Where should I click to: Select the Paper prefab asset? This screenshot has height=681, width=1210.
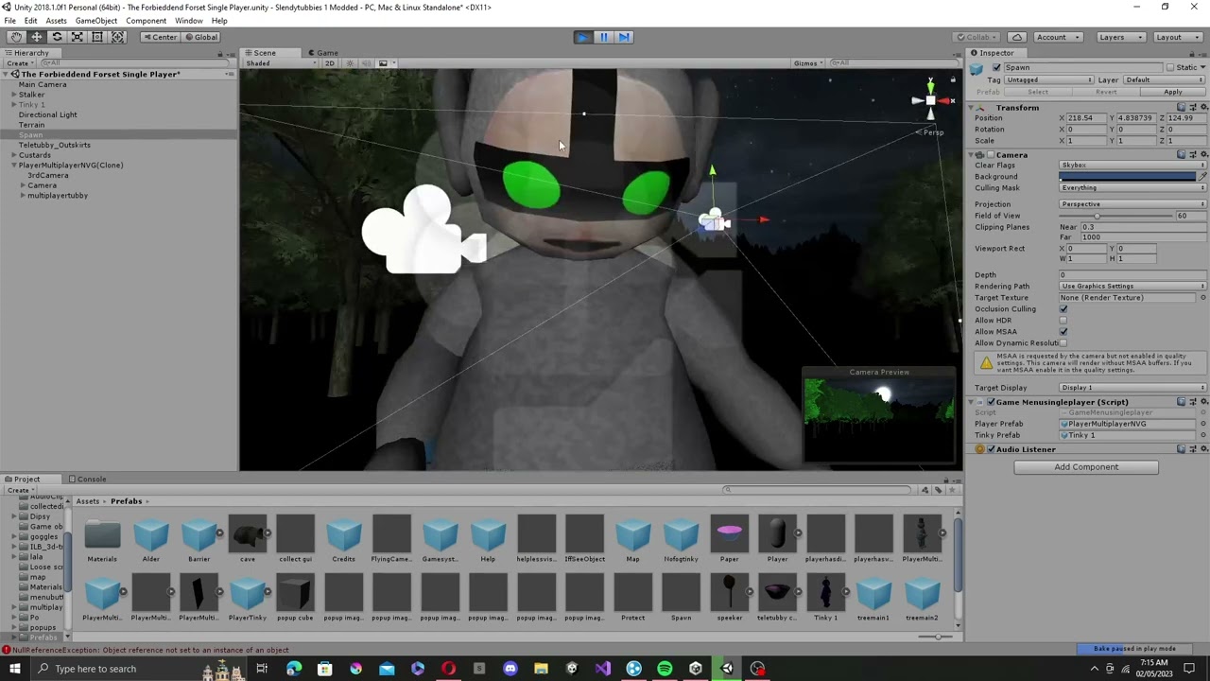(729, 539)
